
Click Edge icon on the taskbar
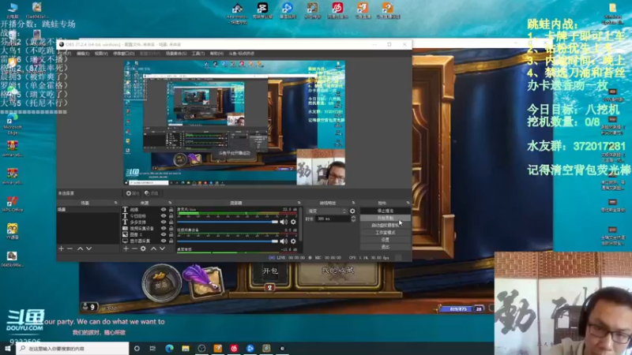click(x=169, y=349)
